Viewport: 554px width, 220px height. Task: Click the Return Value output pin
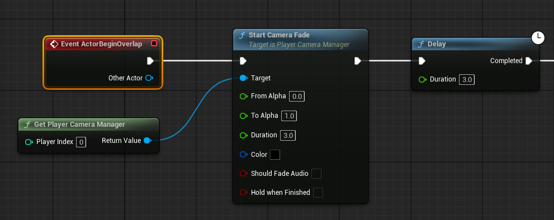[148, 141]
